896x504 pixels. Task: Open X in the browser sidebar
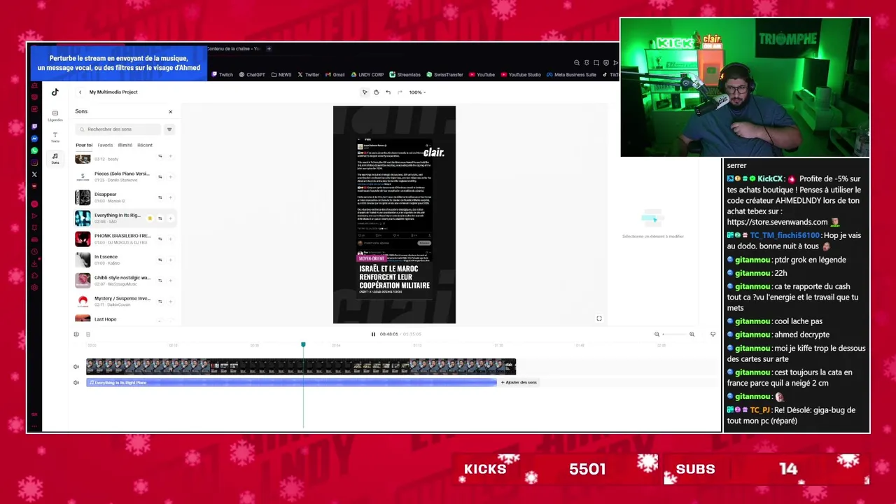pyautogui.click(x=34, y=174)
